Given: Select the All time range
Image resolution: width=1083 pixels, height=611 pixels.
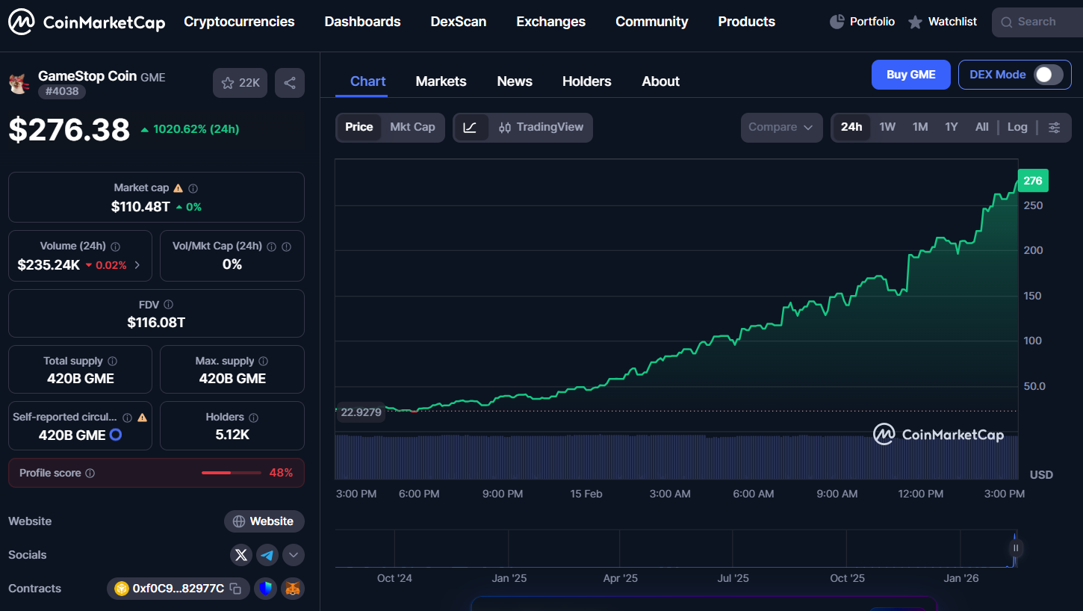Looking at the screenshot, I should (x=982, y=128).
